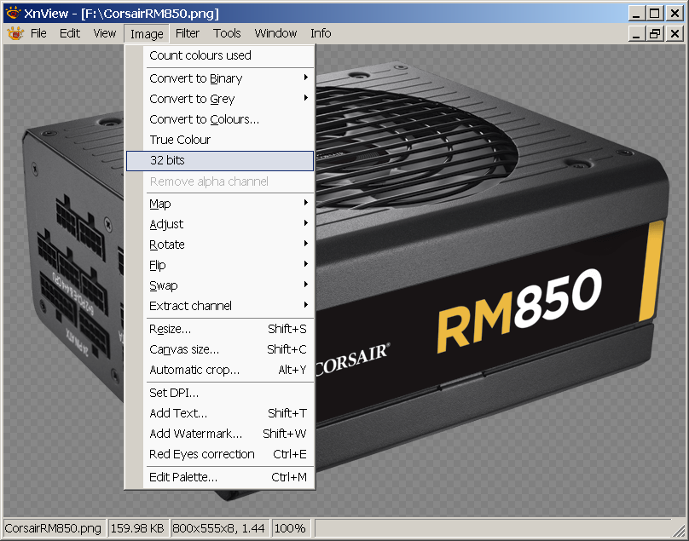Viewport: 689px width, 541px height.
Task: Click the XnView title bar app icon
Action: [12, 13]
